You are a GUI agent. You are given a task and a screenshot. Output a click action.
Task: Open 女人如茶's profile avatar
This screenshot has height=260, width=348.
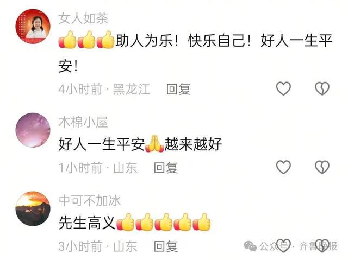(x=33, y=27)
